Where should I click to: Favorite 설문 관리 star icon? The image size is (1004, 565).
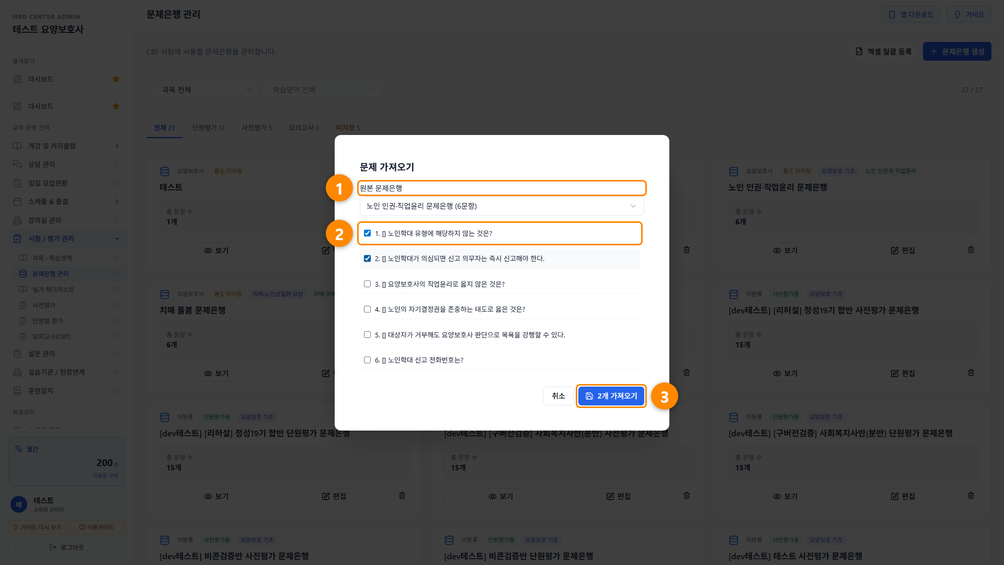tap(116, 354)
